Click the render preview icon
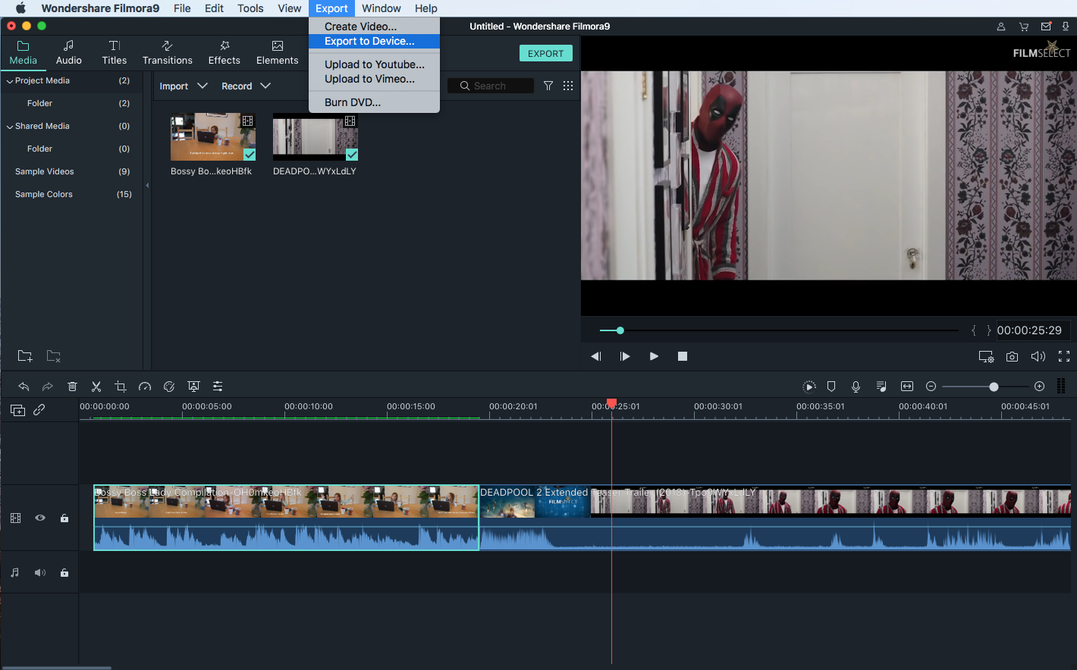The height and width of the screenshot is (670, 1077). pyautogui.click(x=809, y=387)
